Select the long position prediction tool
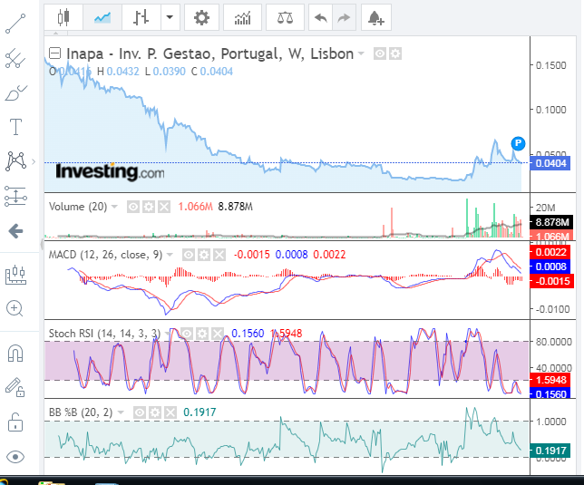The height and width of the screenshot is (485, 584). [15, 196]
